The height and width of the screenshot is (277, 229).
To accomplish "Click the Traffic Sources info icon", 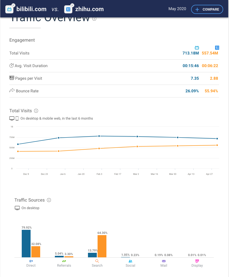I will coord(49,200).
